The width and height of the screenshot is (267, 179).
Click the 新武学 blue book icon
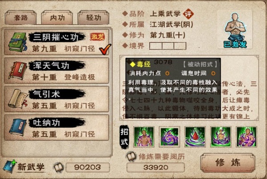(x=9, y=167)
